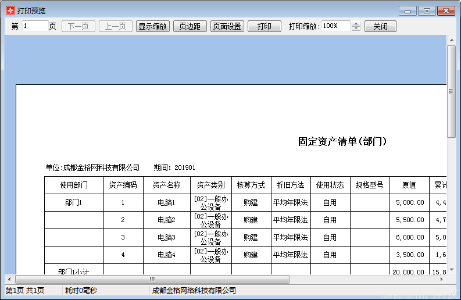Click the red app icon in title bar
The width and height of the screenshot is (461, 300).
[x=10, y=10]
